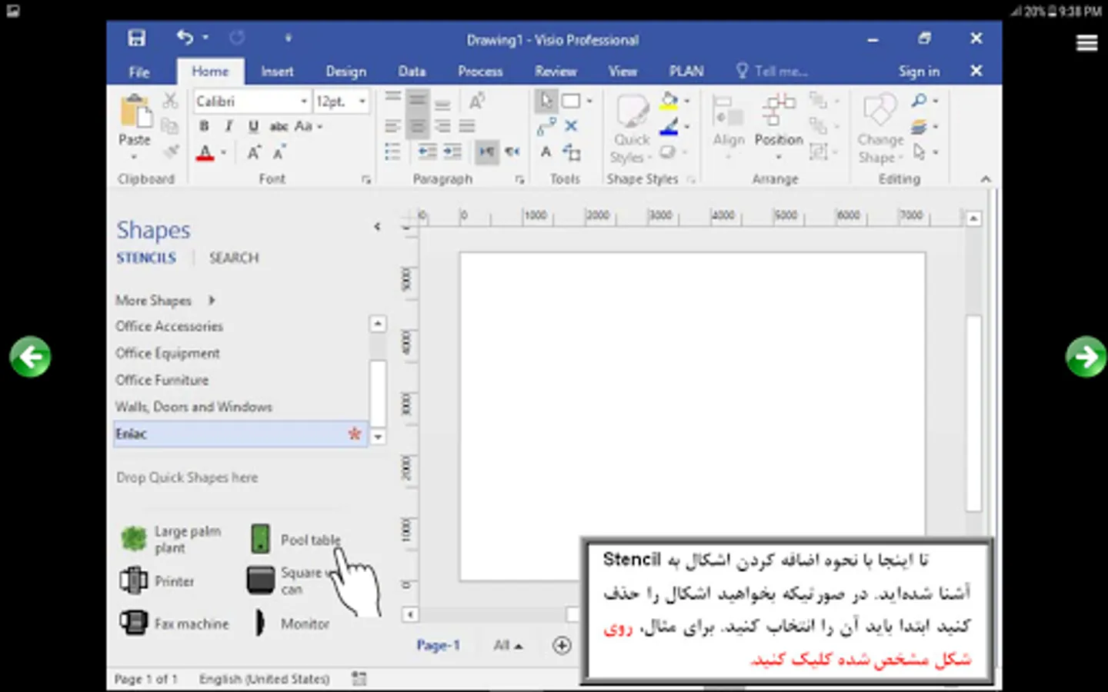The height and width of the screenshot is (692, 1108).
Task: Open the Insert ribbon tab
Action: (x=277, y=72)
